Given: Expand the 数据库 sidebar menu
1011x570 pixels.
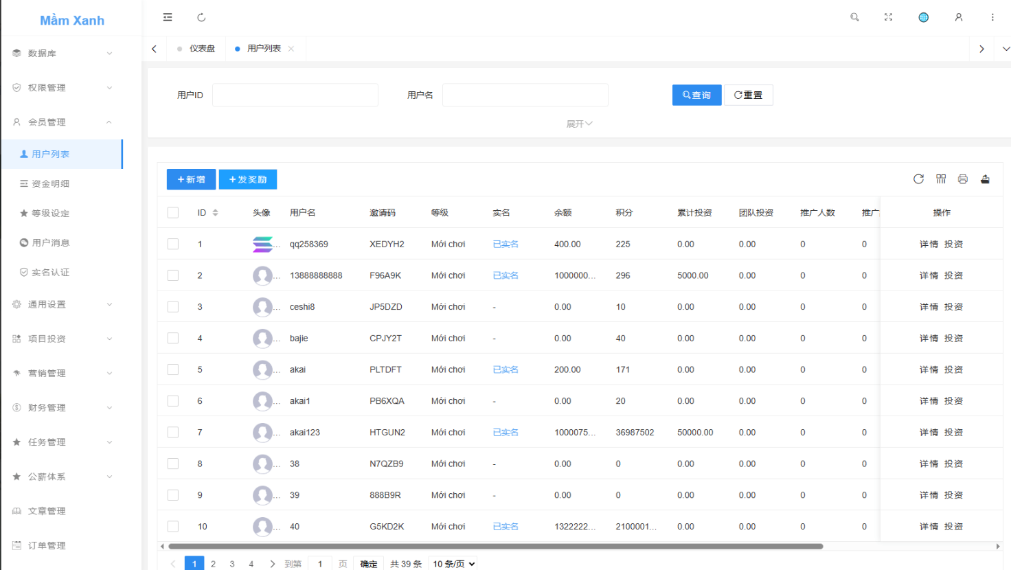Looking at the screenshot, I should pyautogui.click(x=62, y=53).
